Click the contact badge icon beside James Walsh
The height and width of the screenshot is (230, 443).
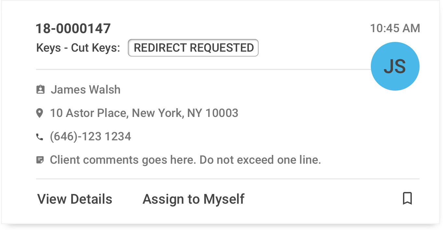[x=40, y=90]
